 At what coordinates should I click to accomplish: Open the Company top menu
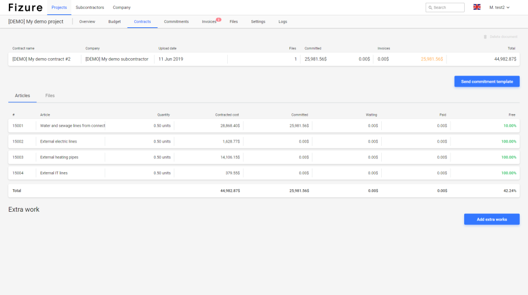(x=122, y=7)
